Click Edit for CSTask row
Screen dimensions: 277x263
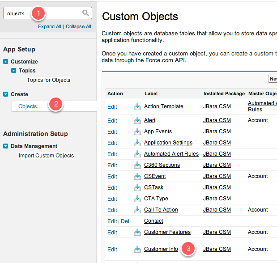[112, 188]
